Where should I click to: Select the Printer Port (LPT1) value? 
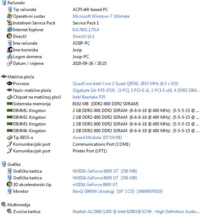(90, 151)
